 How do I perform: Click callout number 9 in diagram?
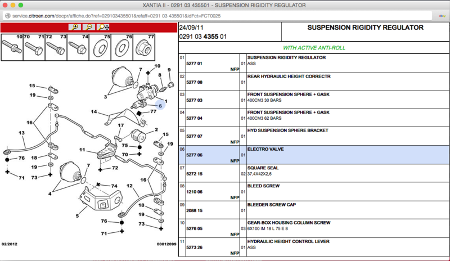(169, 70)
